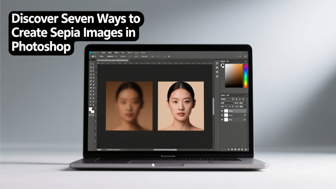
Task: Click the lock icon on the middle layer
Action: [x=245, y=115]
